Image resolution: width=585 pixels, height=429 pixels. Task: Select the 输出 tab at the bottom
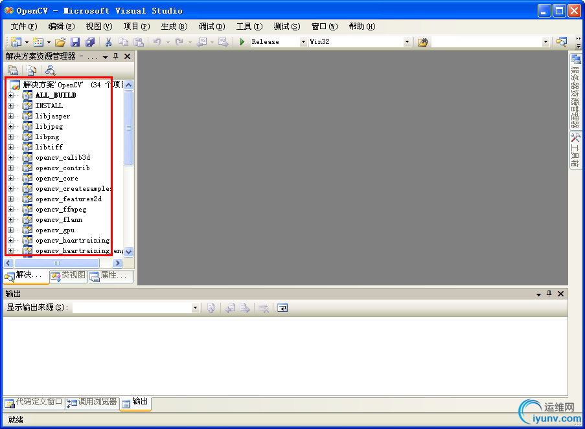click(135, 402)
